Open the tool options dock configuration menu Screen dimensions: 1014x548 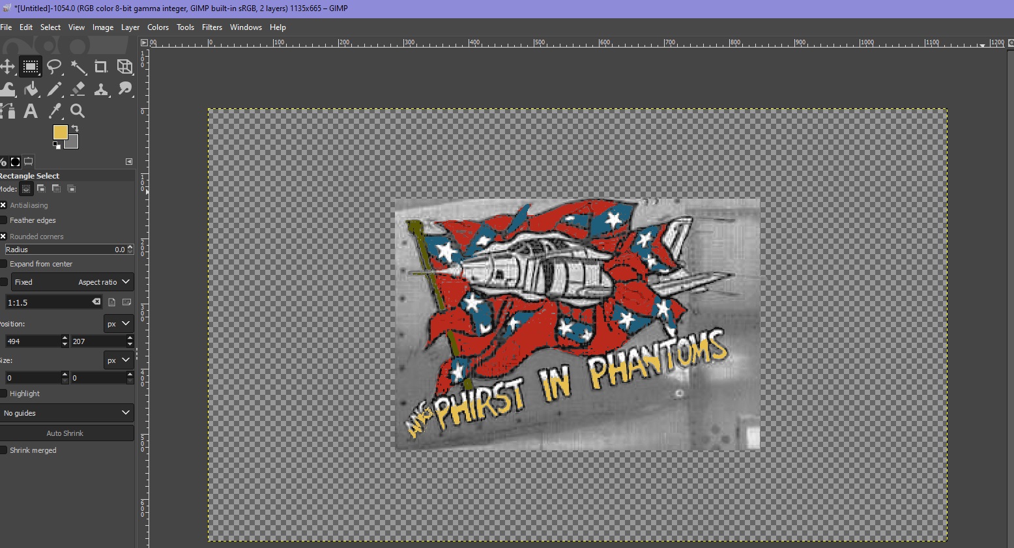pos(129,162)
